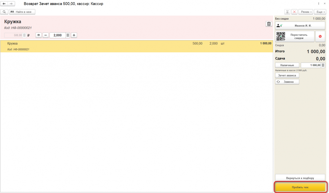Click the red X cancel receipt icon

coord(294,12)
